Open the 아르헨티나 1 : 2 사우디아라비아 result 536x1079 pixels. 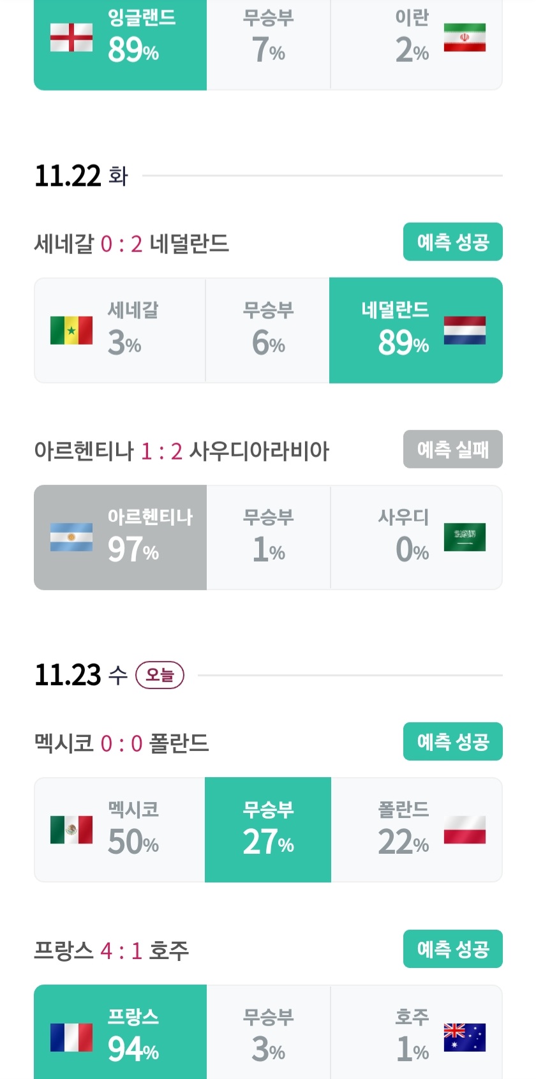pos(182,451)
